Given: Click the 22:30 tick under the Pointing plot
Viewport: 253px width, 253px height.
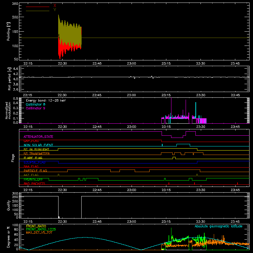Looking at the screenshot, I should tap(62, 64).
